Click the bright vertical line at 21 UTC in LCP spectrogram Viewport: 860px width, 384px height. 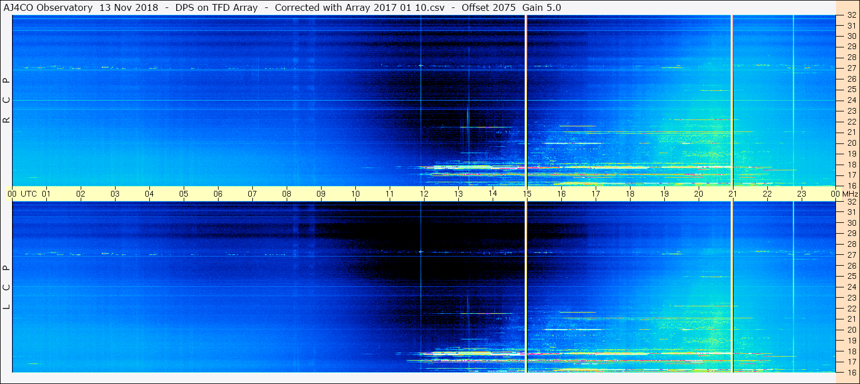(x=732, y=287)
